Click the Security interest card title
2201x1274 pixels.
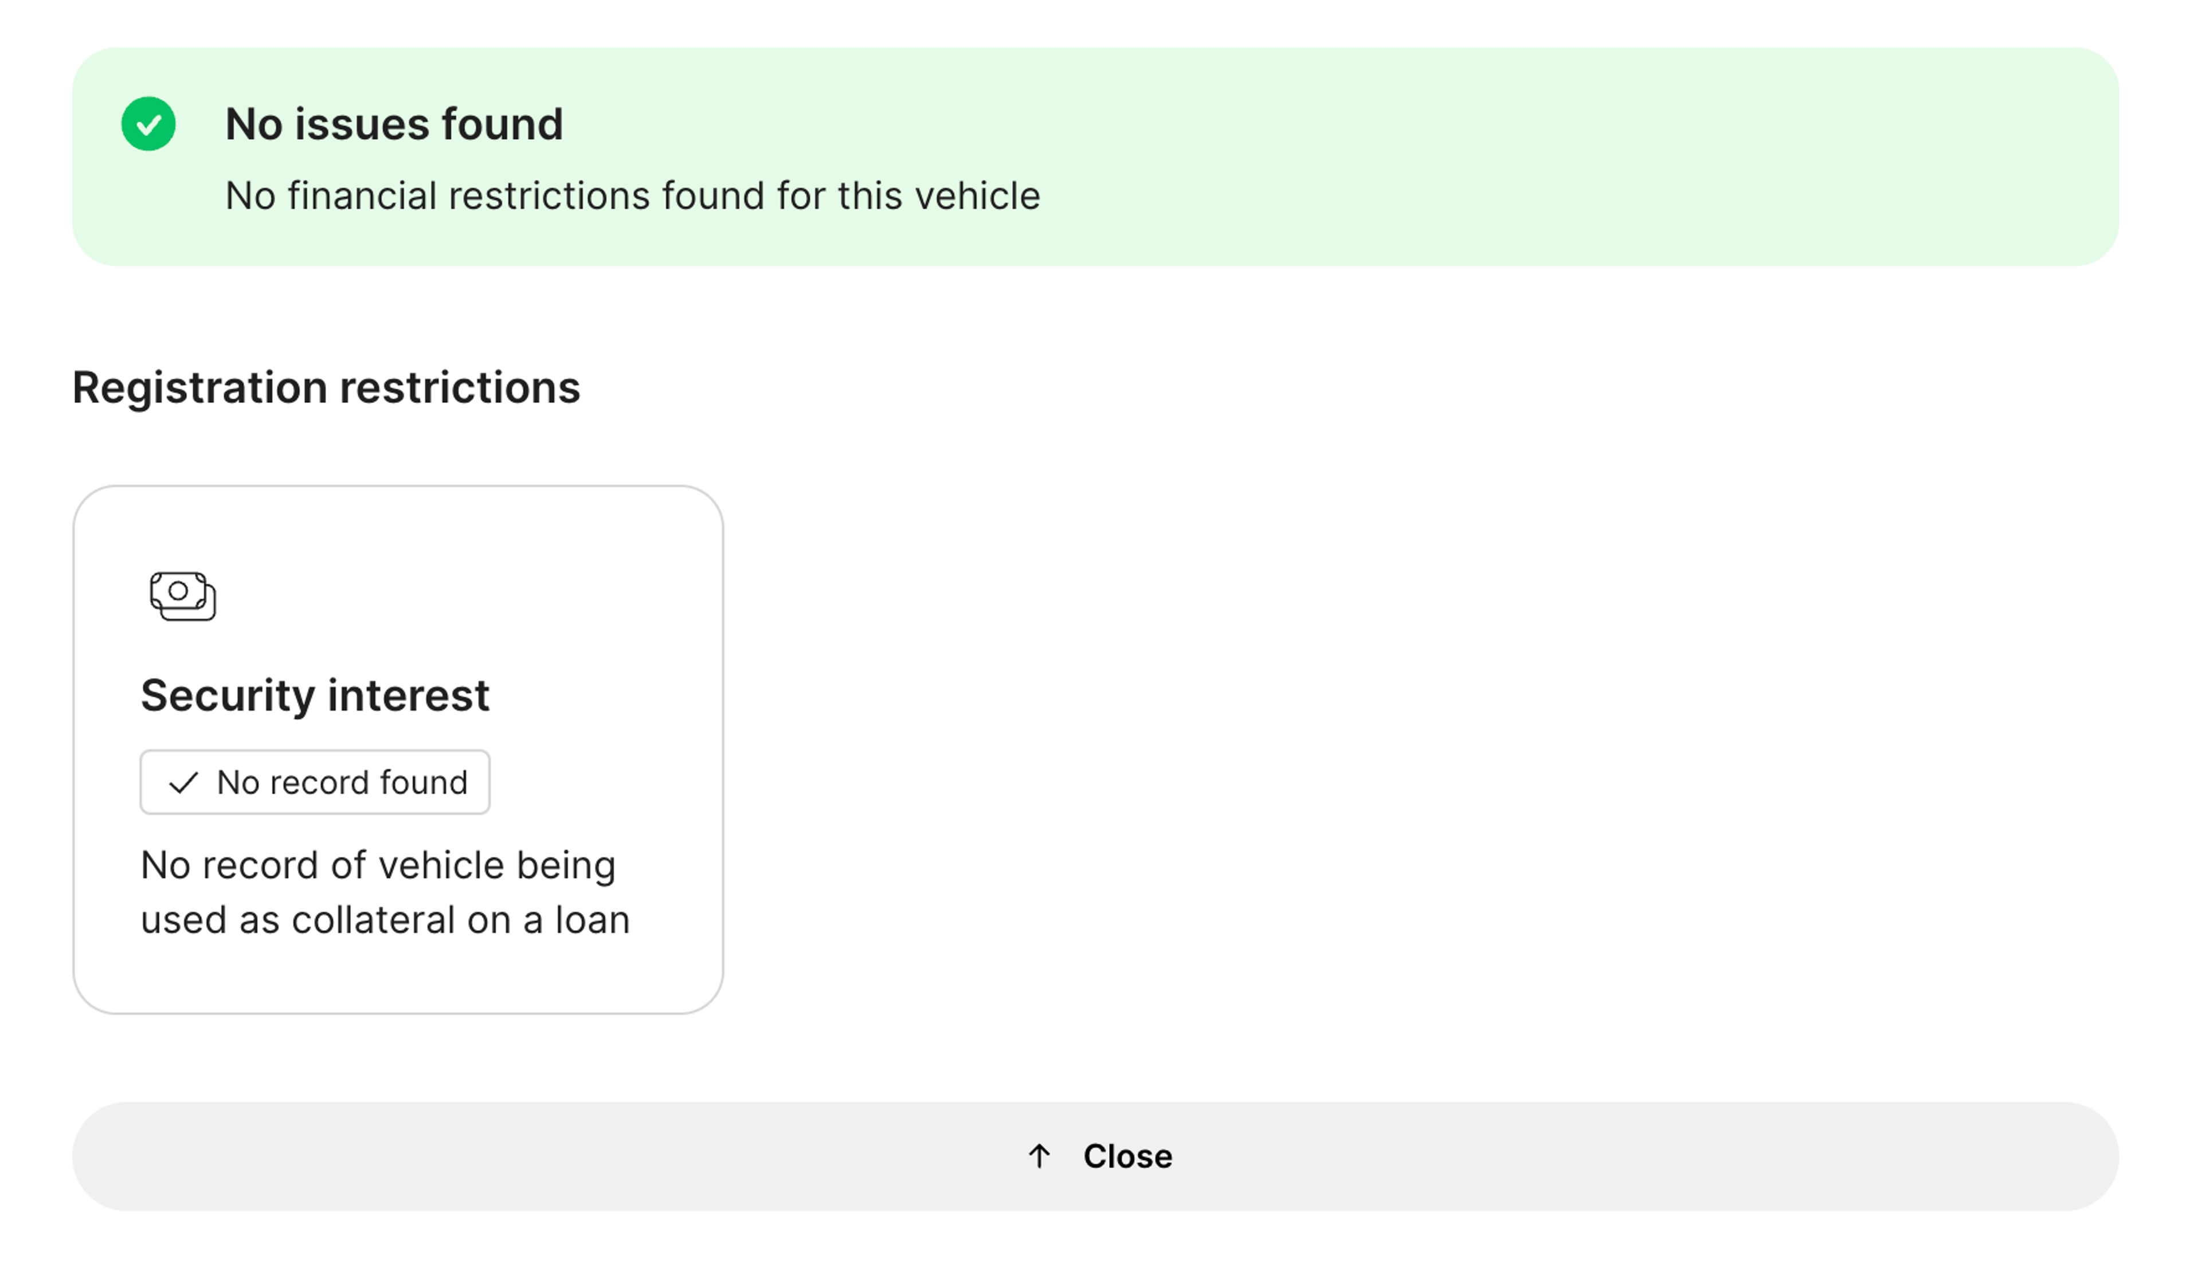(x=315, y=696)
